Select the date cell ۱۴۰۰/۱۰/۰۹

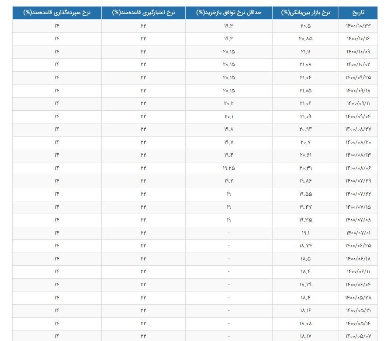(x=358, y=52)
